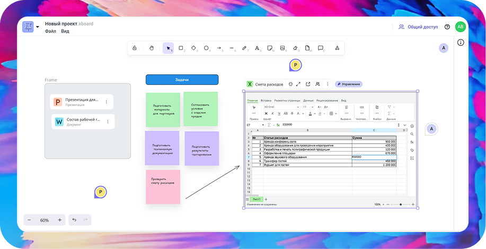Select the text tool
The height and width of the screenshot is (249, 486).
click(257, 48)
